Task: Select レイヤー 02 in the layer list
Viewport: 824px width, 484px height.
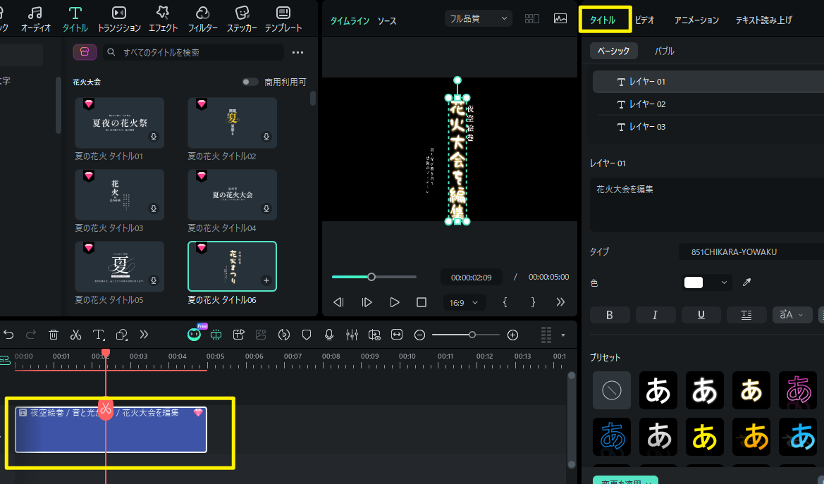Action: pos(708,104)
